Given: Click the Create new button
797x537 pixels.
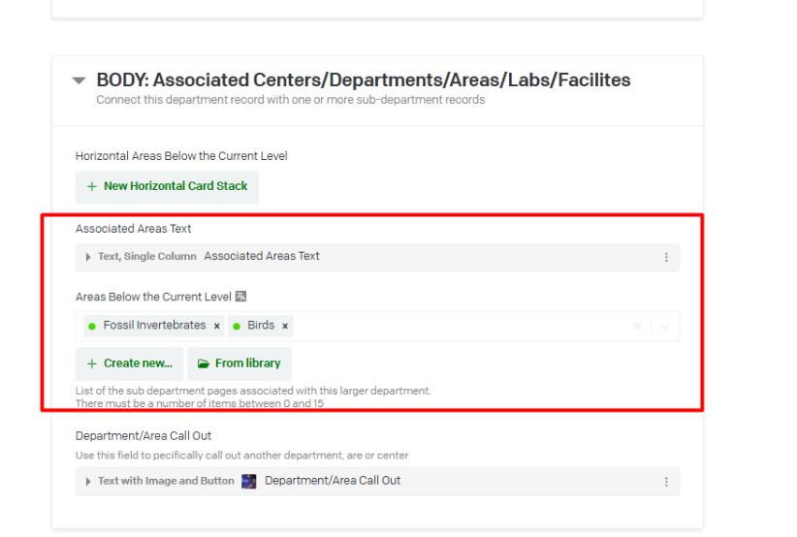Looking at the screenshot, I should click(x=129, y=363).
